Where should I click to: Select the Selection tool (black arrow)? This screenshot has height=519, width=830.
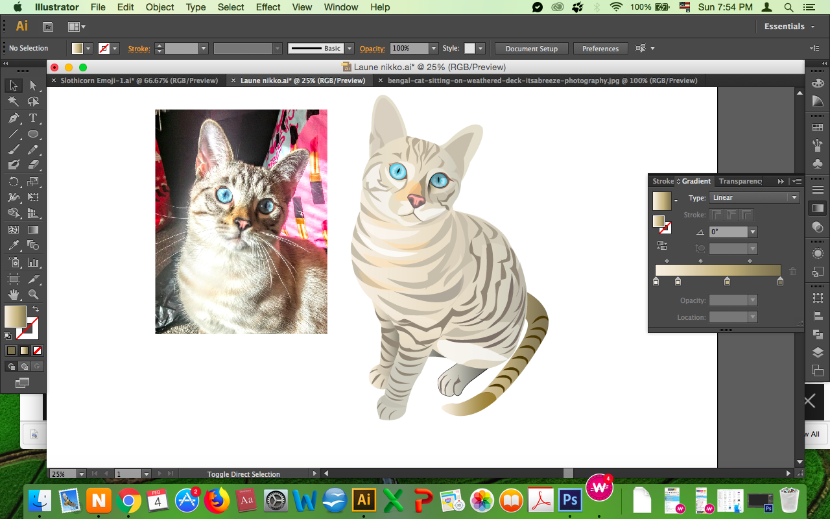(13, 86)
